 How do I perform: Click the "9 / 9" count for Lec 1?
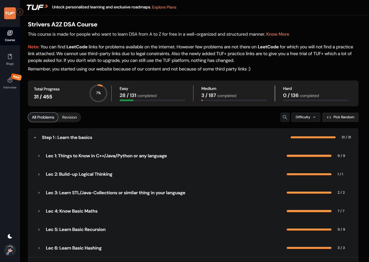pos(341,156)
